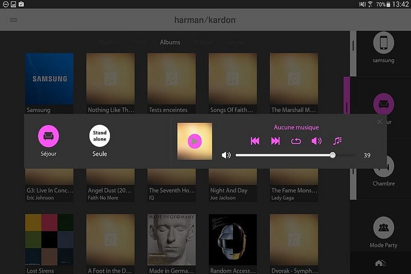Close the player panel

tap(379, 122)
